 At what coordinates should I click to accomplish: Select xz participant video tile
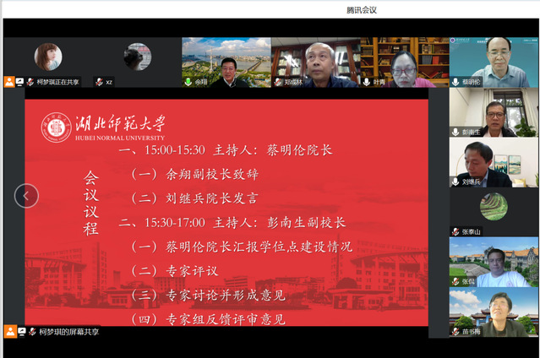[x=137, y=57]
